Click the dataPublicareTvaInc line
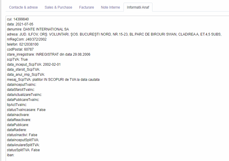Screen dimensions: 229x161 tap(23, 100)
